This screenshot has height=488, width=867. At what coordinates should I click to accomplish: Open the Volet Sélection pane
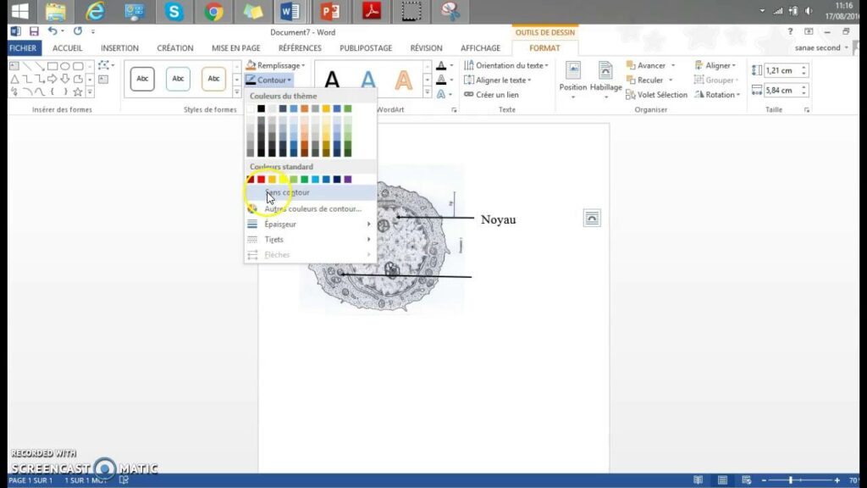point(656,95)
